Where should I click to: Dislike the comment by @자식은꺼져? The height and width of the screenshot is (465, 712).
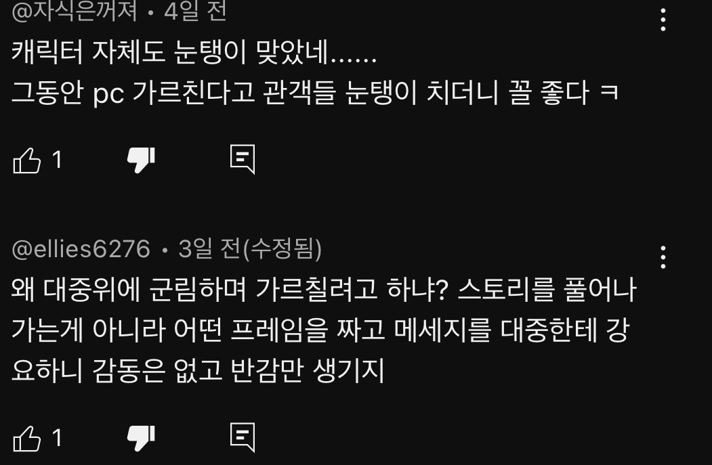141,160
